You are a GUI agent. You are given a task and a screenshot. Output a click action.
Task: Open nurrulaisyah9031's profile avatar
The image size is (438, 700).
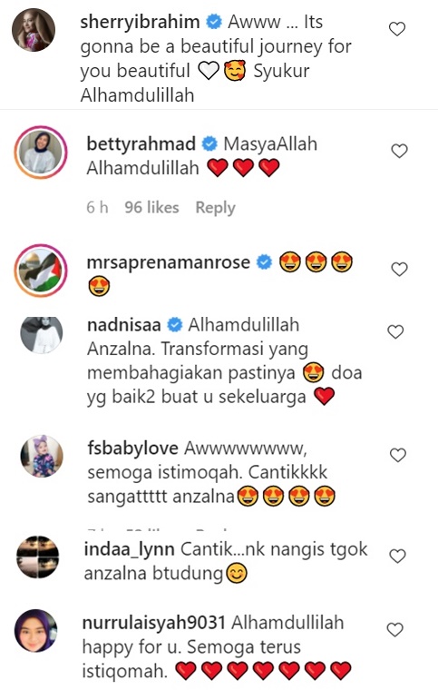tap(36, 630)
